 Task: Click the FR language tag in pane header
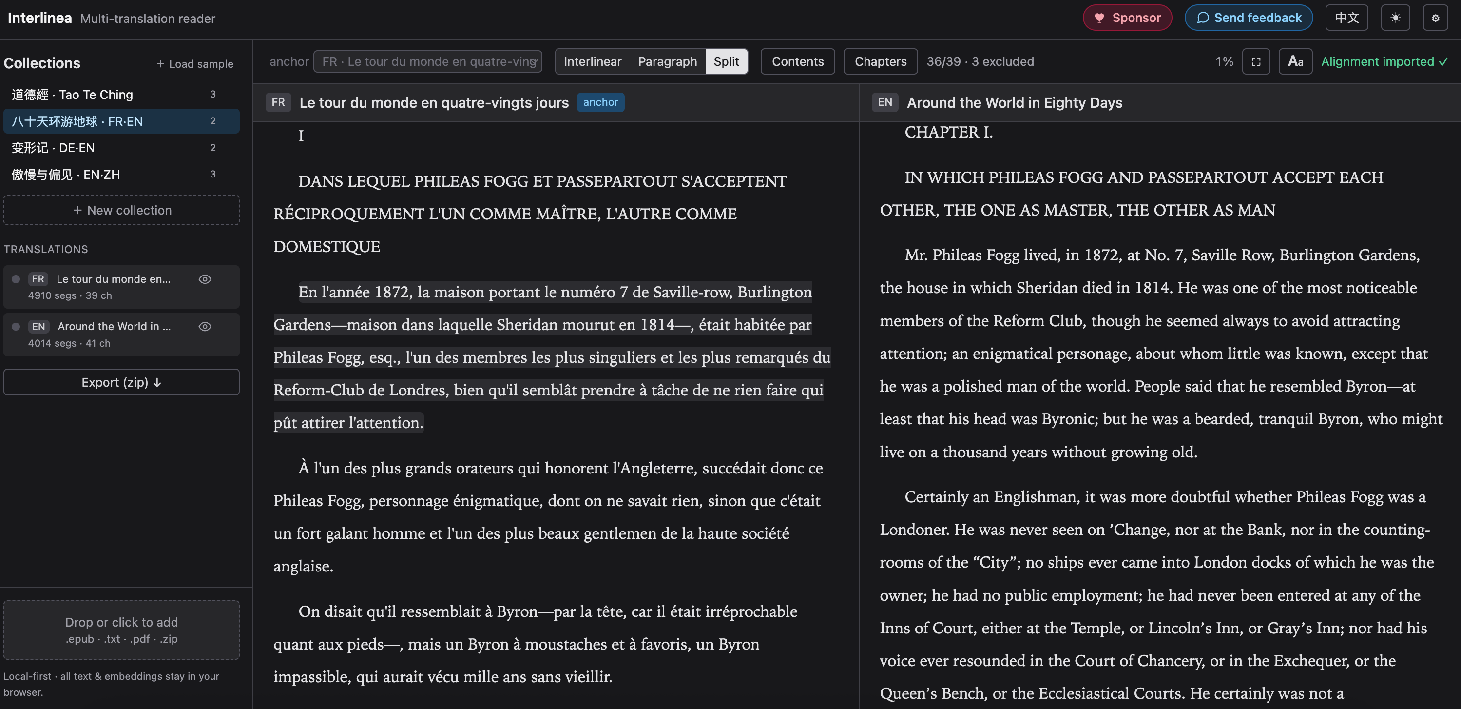click(278, 102)
